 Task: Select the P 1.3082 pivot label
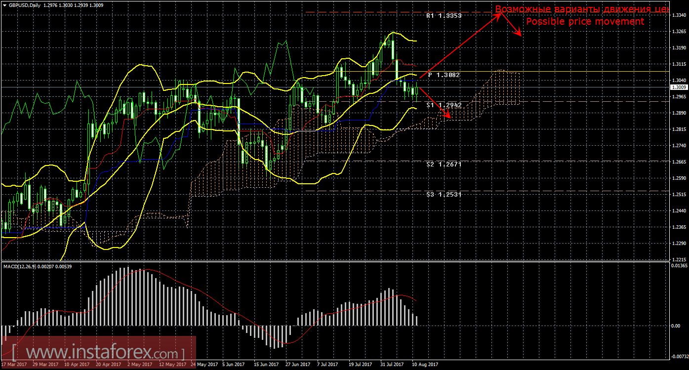444,75
